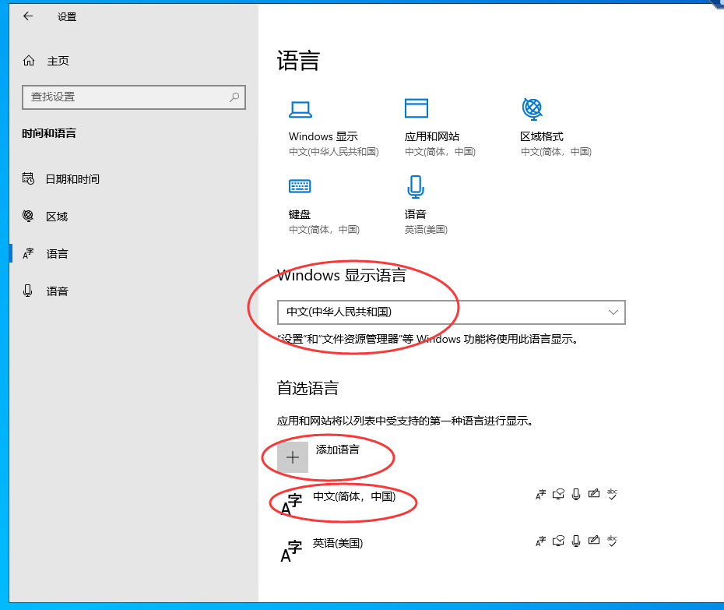Click handwriting feature icon for 英语(美国)

(594, 541)
